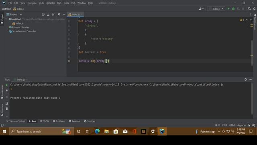257x145 pixels.
Task: Collapse the untitled project root folder
Action: tap(6, 19)
